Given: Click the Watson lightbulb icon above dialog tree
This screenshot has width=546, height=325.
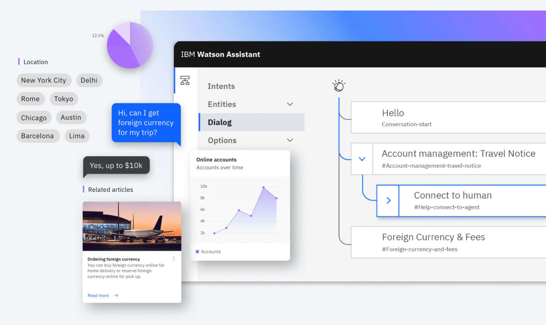Looking at the screenshot, I should click(339, 85).
